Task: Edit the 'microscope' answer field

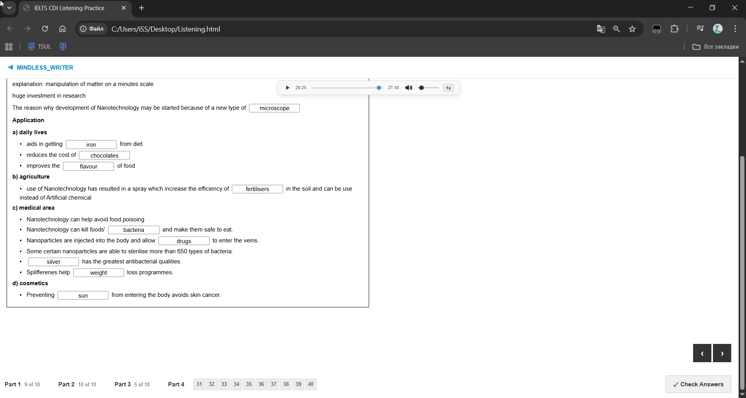Action: point(274,108)
